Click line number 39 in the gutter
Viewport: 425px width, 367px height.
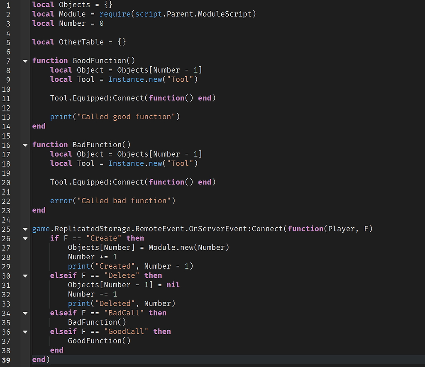(6, 360)
